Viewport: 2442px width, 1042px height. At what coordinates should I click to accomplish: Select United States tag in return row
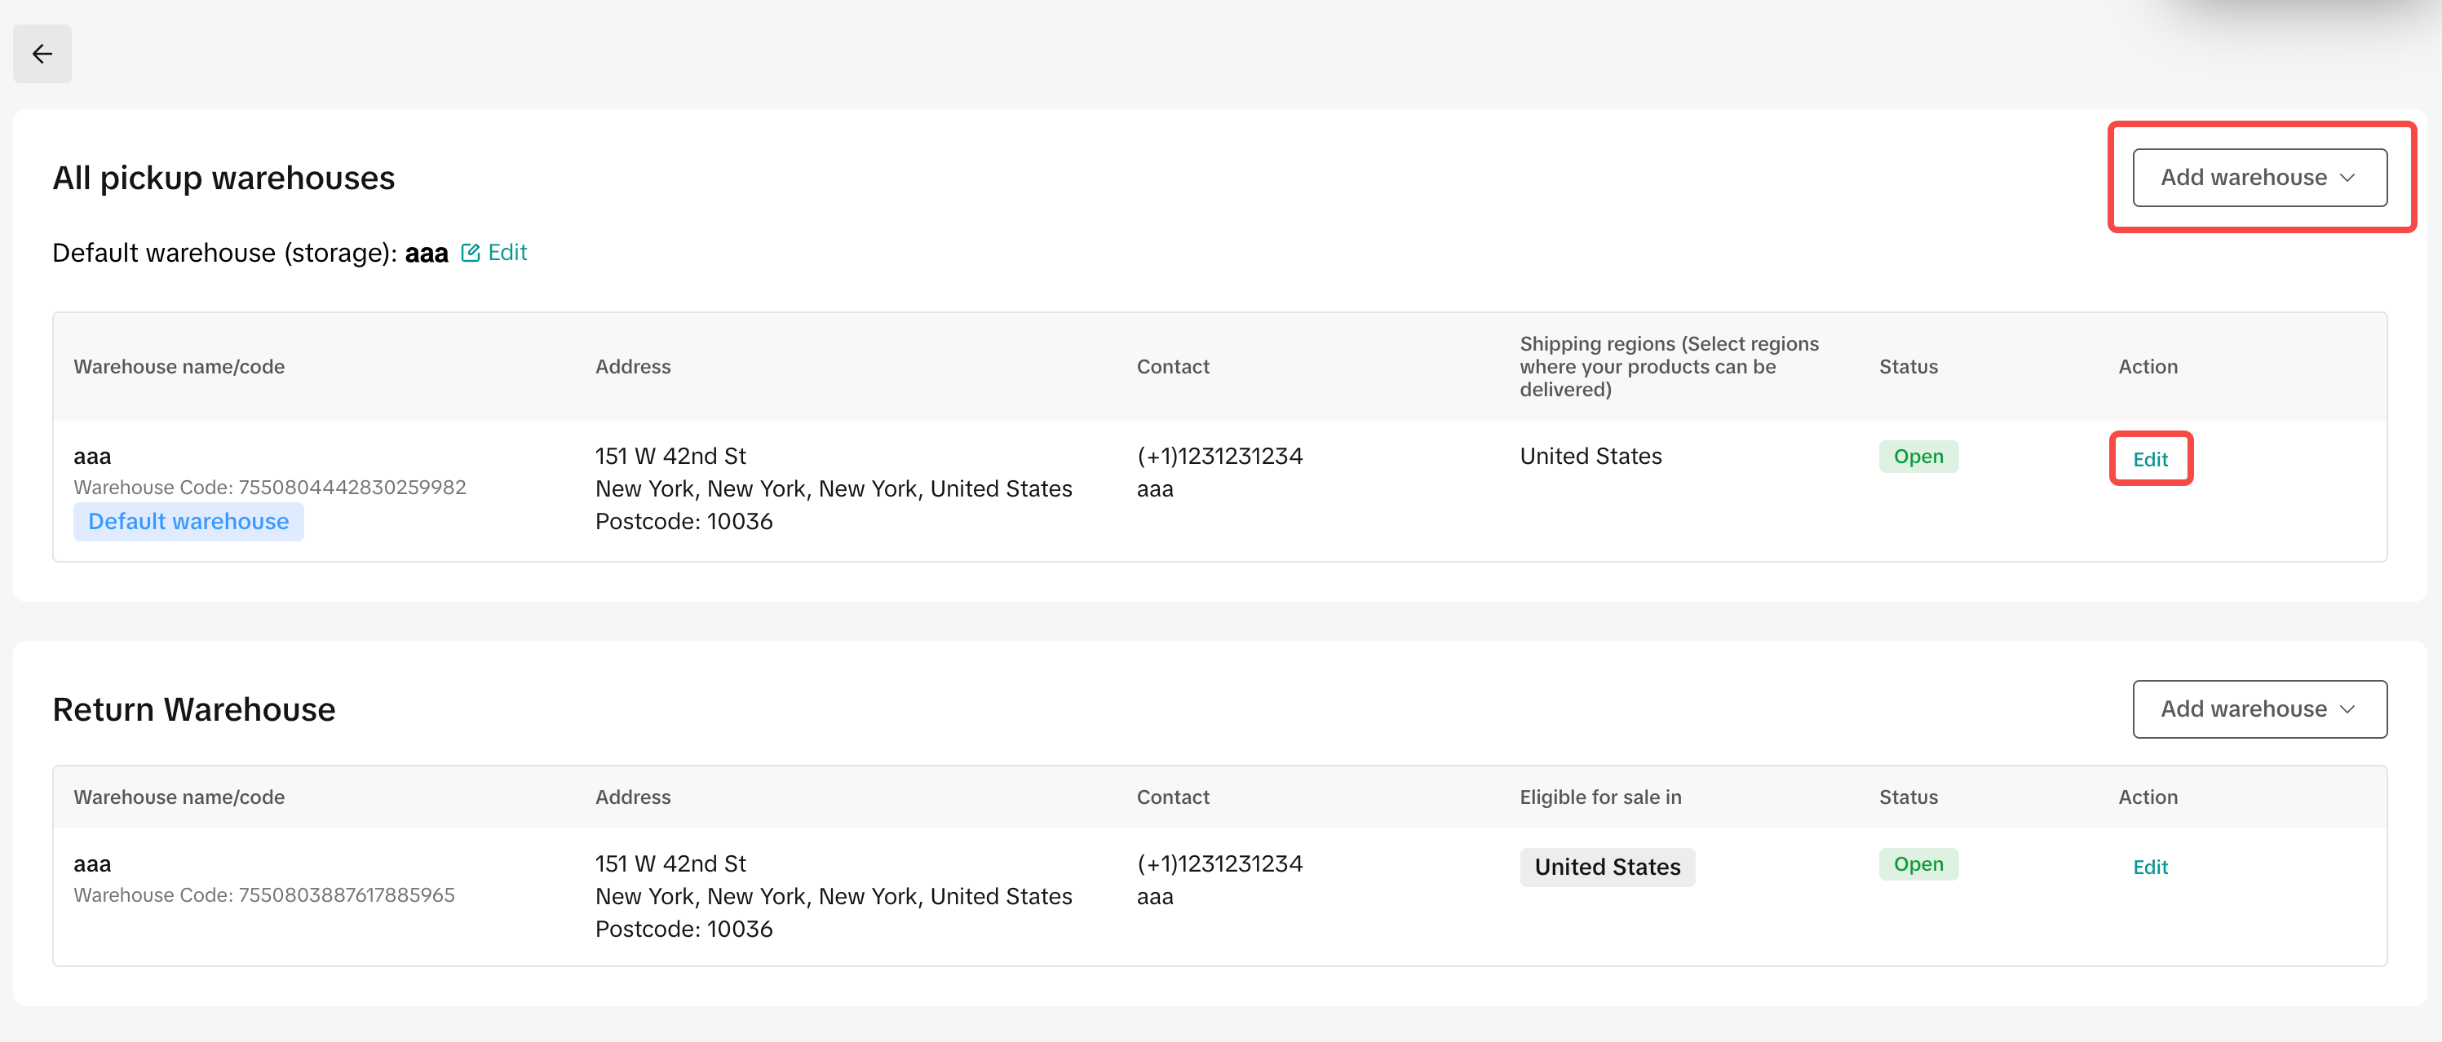(x=1607, y=868)
